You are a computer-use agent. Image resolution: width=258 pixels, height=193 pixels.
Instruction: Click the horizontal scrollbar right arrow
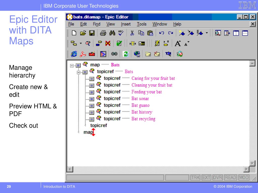pos(246,169)
